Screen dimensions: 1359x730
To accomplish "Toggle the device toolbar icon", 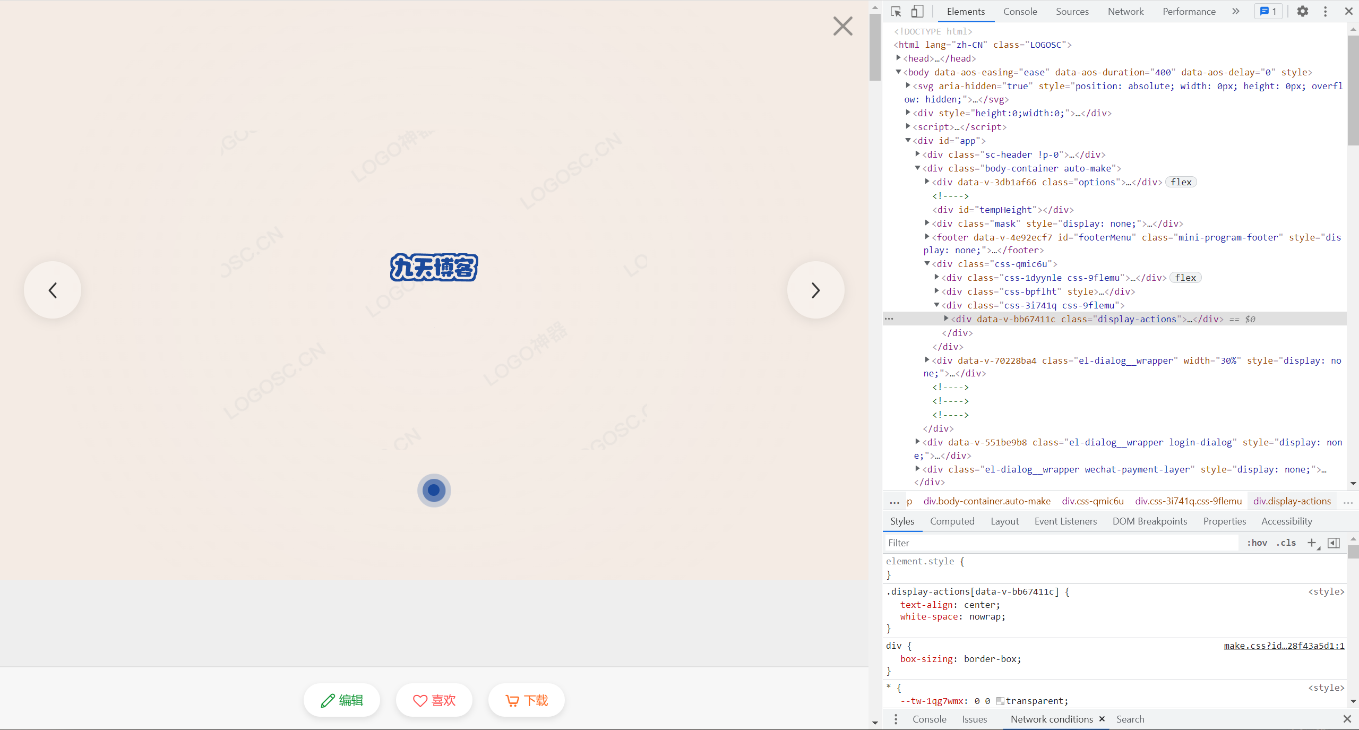I will tap(917, 12).
